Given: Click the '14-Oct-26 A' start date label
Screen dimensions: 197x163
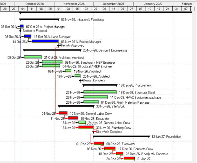Looking at the screenshot, I should point(20,42).
